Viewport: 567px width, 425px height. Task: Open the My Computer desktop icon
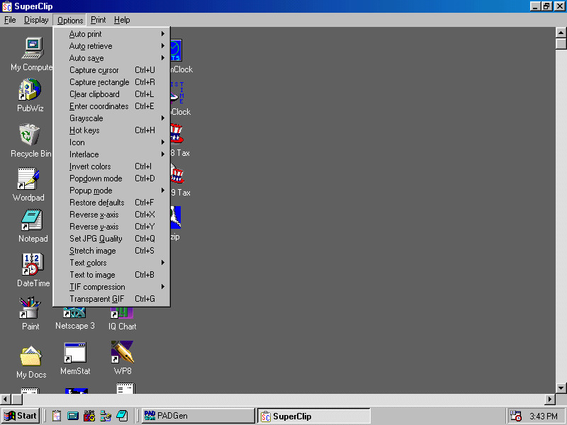33,48
